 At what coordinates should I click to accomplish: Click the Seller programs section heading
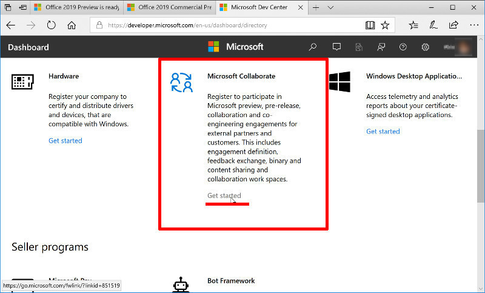[50, 247]
